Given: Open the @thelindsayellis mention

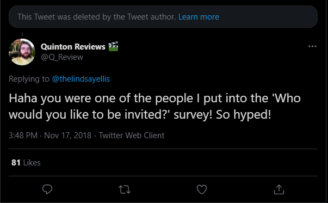Looking at the screenshot, I should pyautogui.click(x=81, y=79).
